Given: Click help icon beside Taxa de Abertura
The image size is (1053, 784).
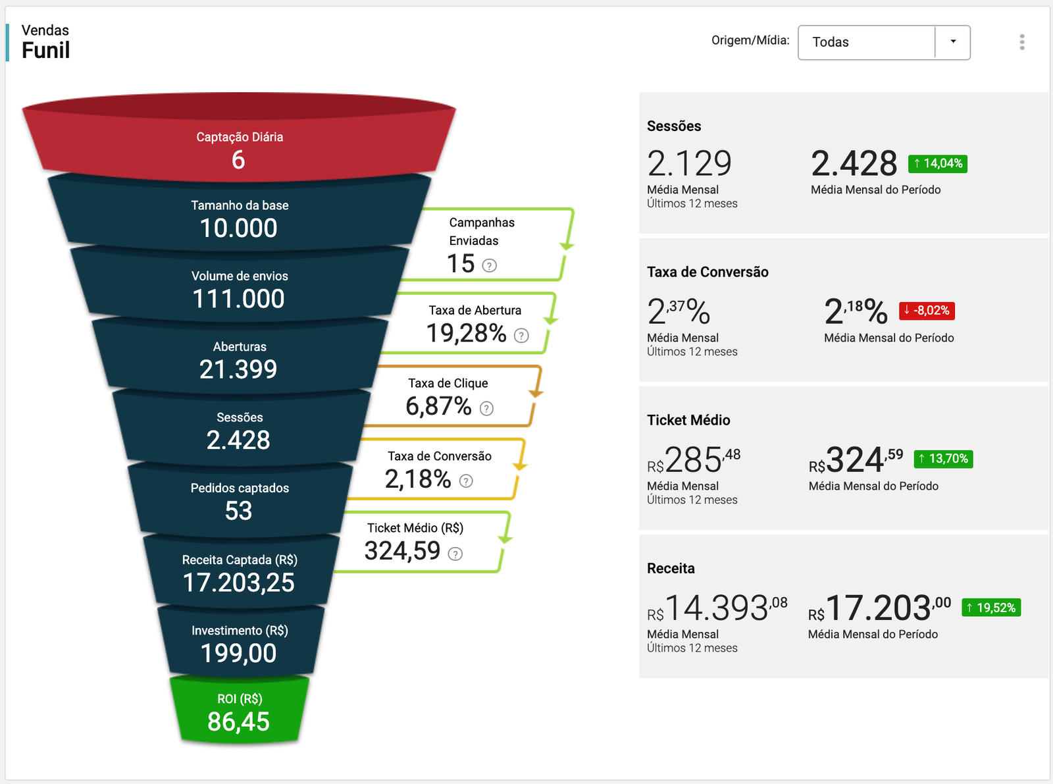Looking at the screenshot, I should coord(521,336).
